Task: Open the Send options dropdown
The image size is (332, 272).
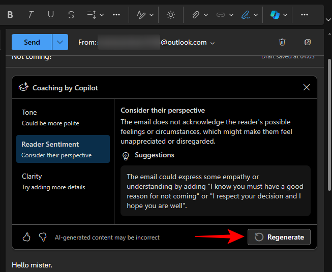Action: point(60,42)
